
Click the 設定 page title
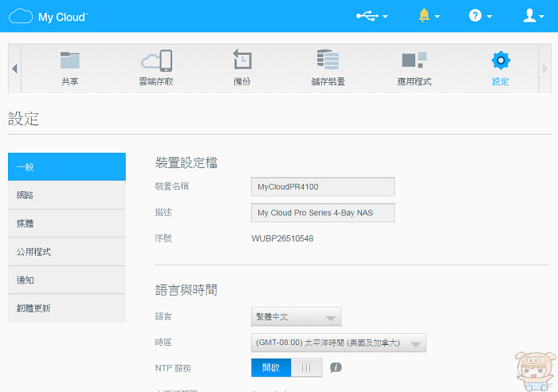tap(23, 119)
